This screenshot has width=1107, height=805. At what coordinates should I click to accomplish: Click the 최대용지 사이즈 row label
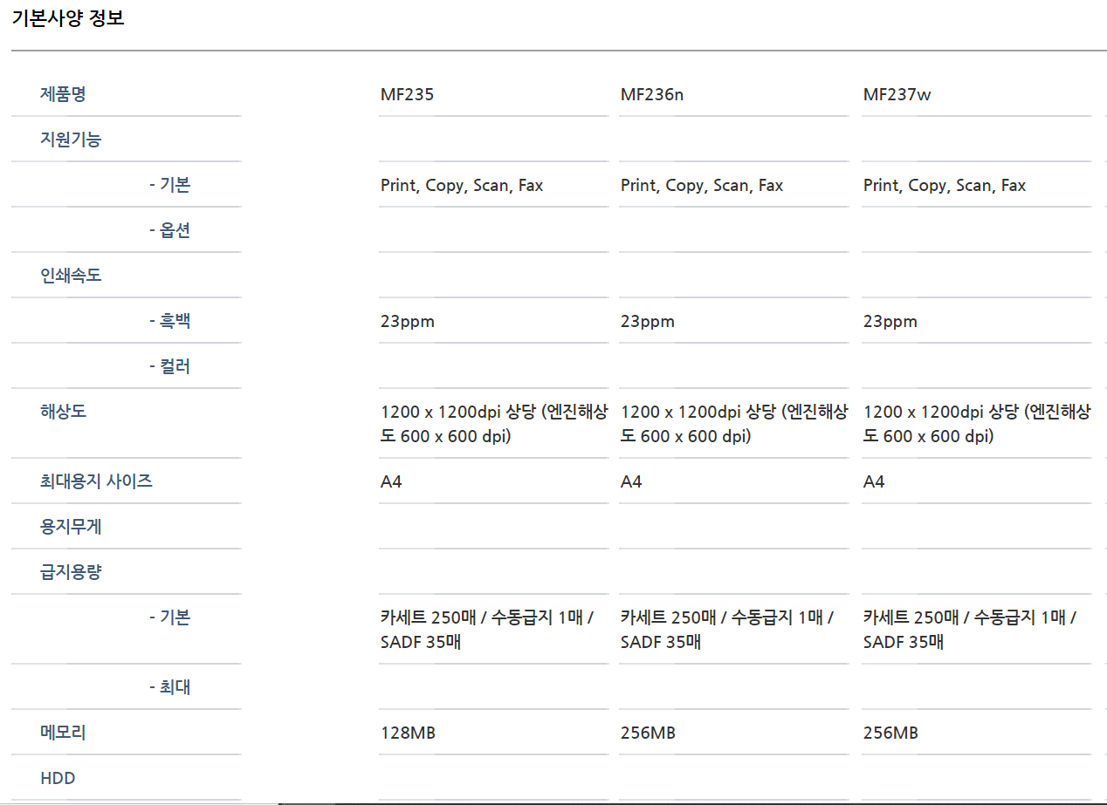pyautogui.click(x=96, y=481)
